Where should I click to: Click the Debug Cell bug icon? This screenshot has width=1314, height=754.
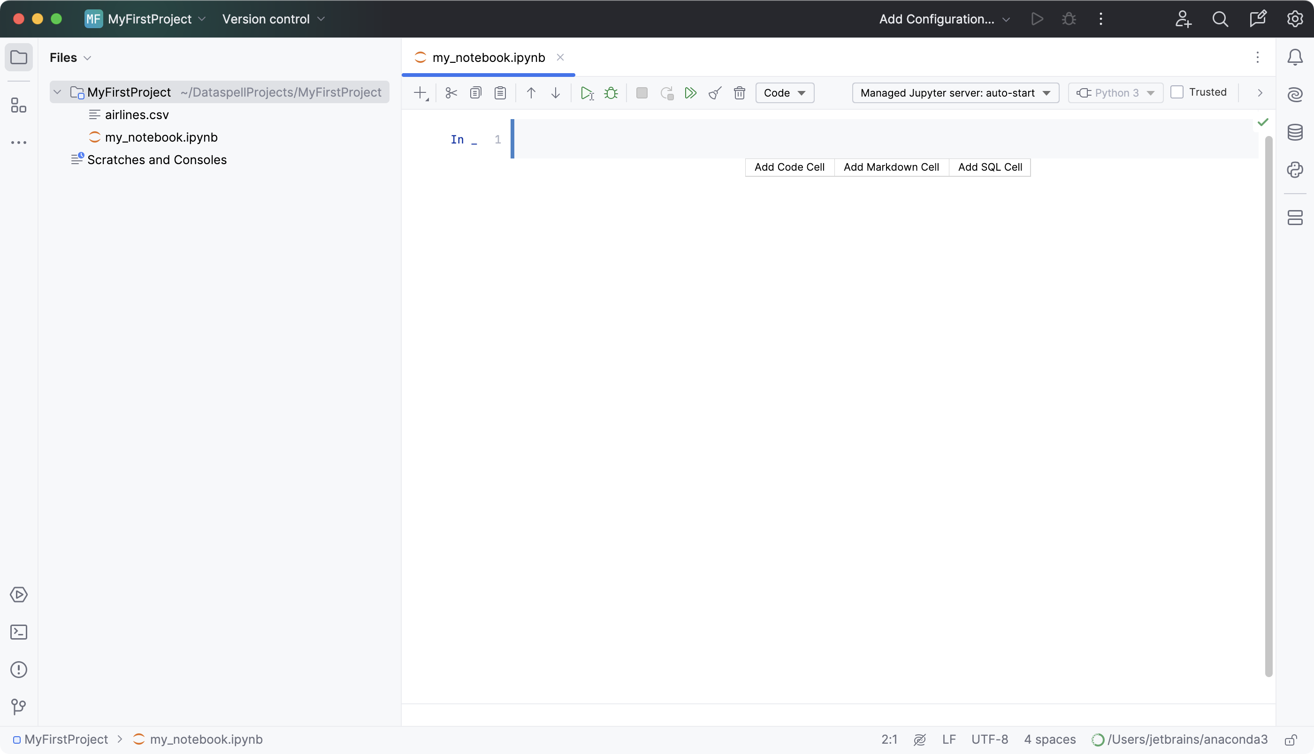click(x=611, y=93)
